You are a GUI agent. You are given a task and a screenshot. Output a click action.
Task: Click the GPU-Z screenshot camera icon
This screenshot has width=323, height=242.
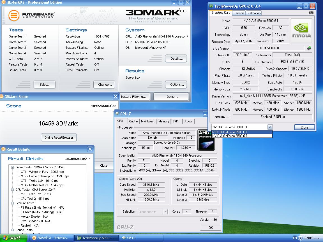click(x=311, y=13)
